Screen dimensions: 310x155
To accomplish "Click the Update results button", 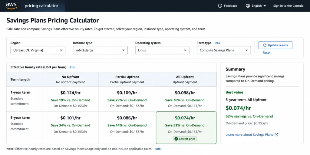I will pos(275,45).
